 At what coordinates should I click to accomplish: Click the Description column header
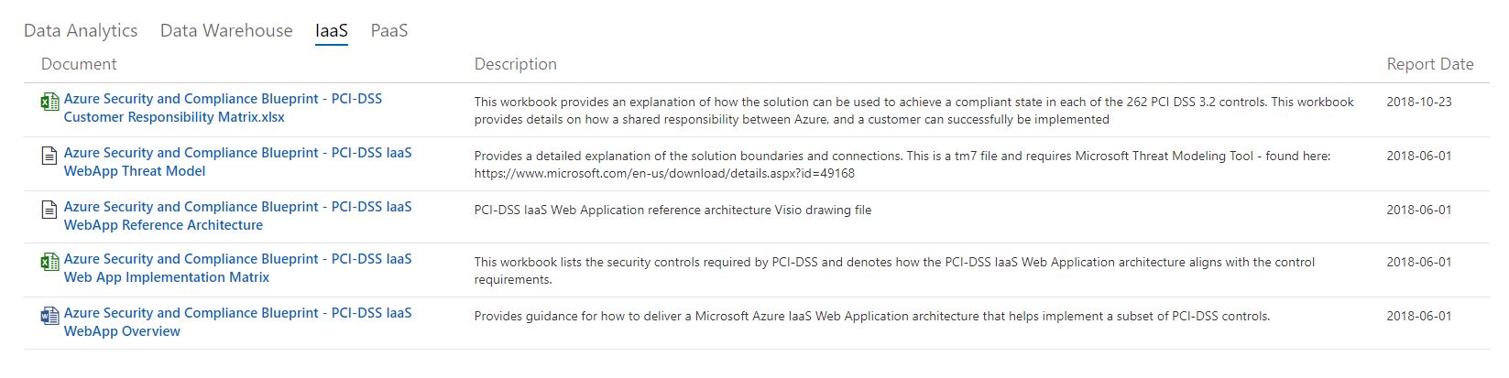point(515,64)
